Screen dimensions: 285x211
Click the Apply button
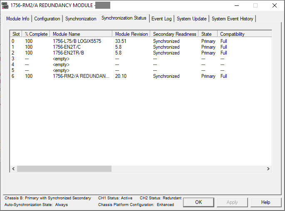pos(232,202)
